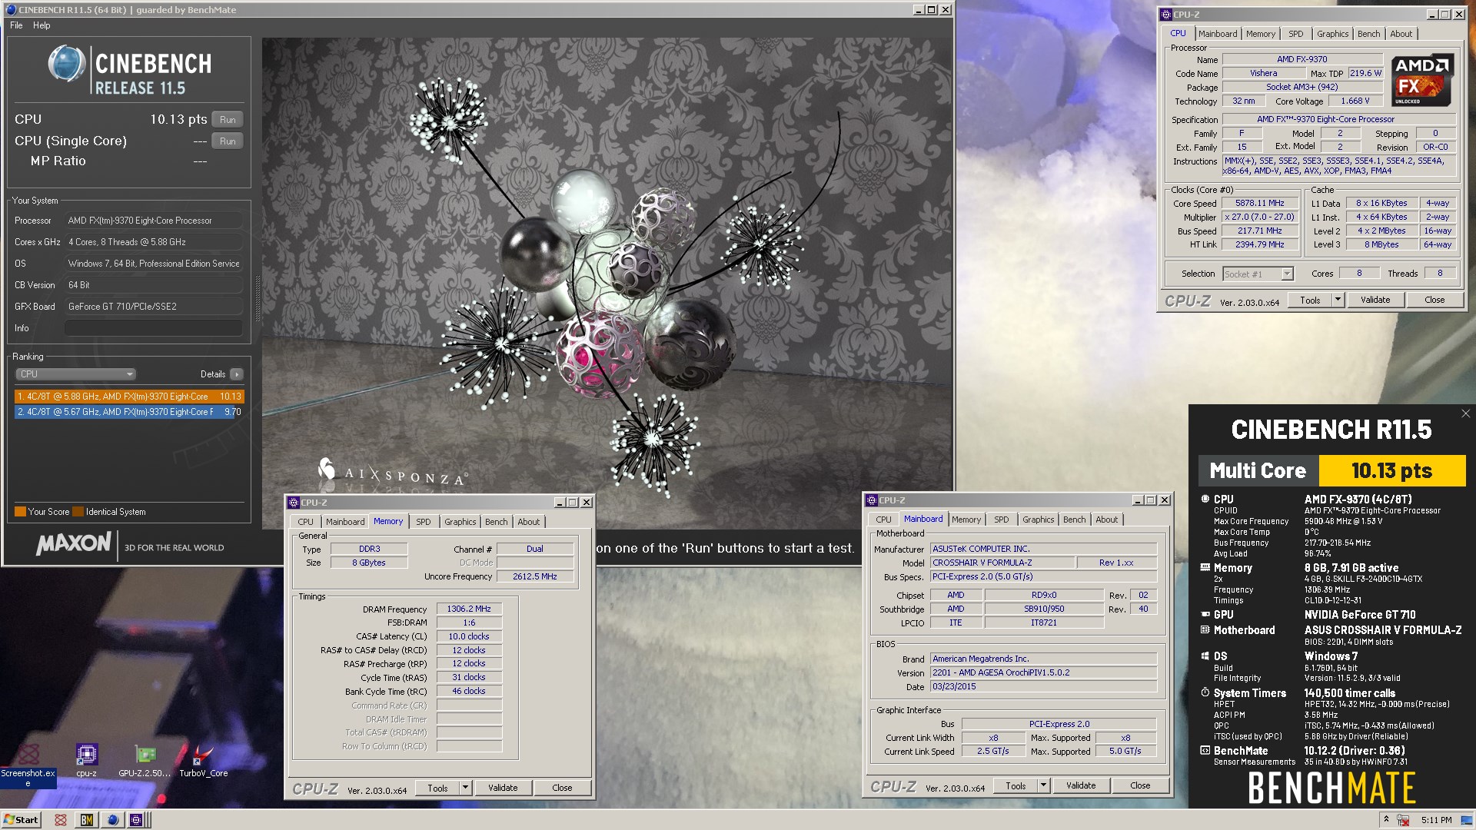1476x830 pixels.
Task: Click the Cinebench title bar app icon
Action: 11,10
